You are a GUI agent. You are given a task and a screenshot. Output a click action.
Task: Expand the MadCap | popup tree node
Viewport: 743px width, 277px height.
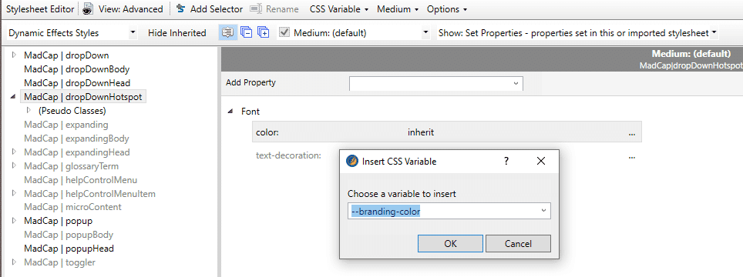[x=14, y=220]
